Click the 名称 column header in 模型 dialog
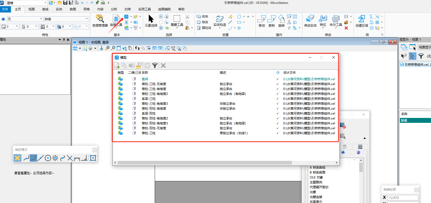Viewport: 431px width, 203px height. click(x=145, y=73)
